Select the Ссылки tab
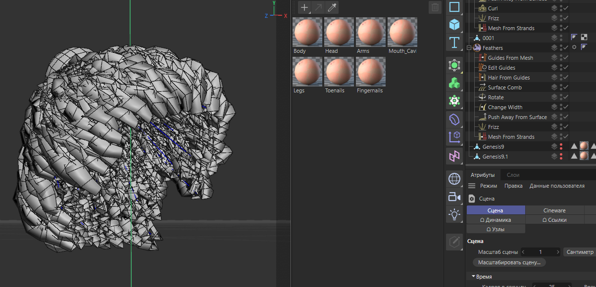The image size is (596, 287). tap(554, 220)
